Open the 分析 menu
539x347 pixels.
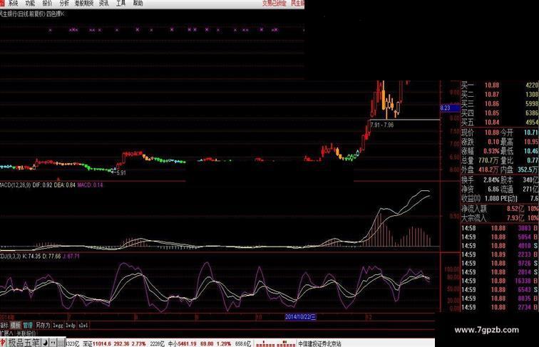tap(64, 3)
